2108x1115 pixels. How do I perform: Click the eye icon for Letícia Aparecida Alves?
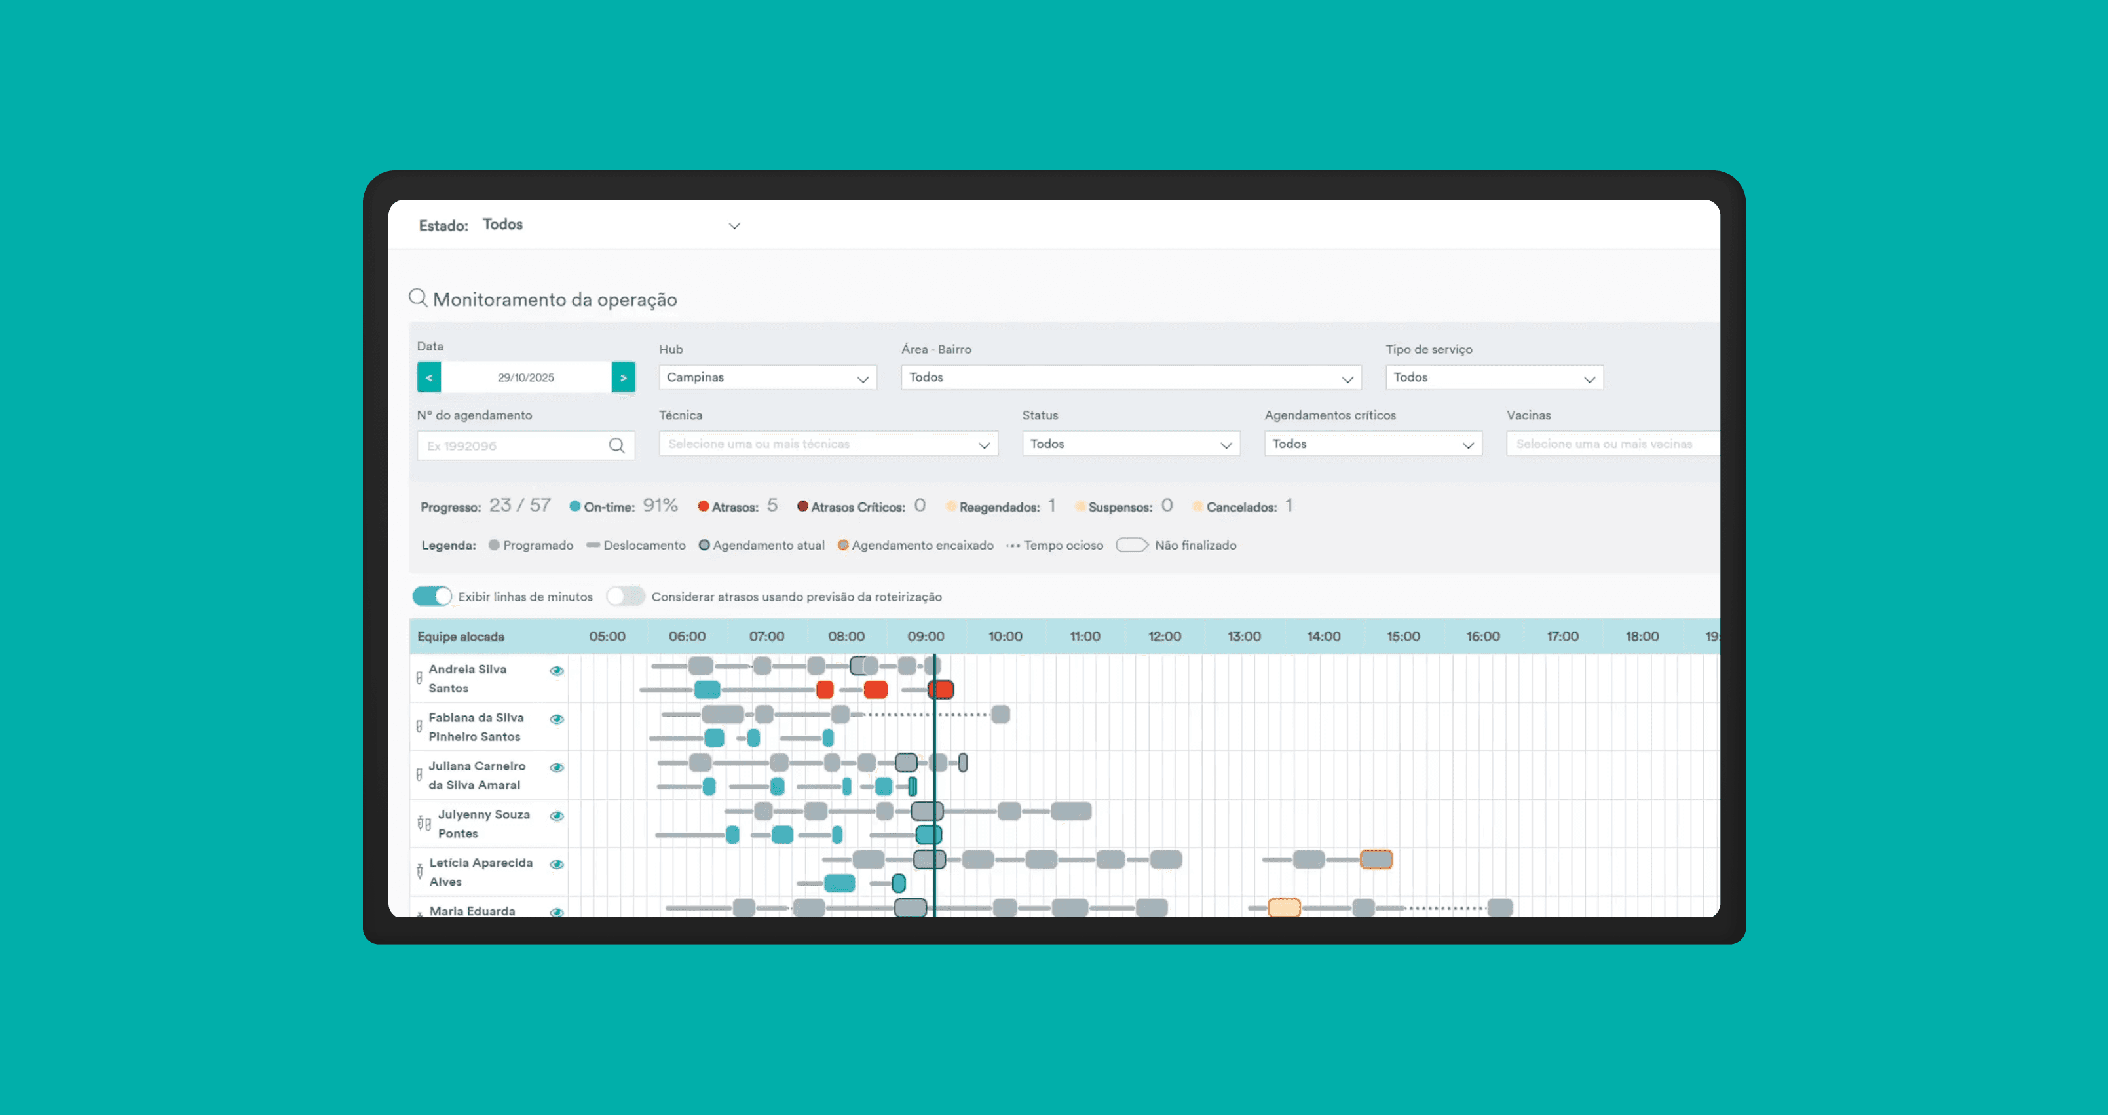click(556, 863)
